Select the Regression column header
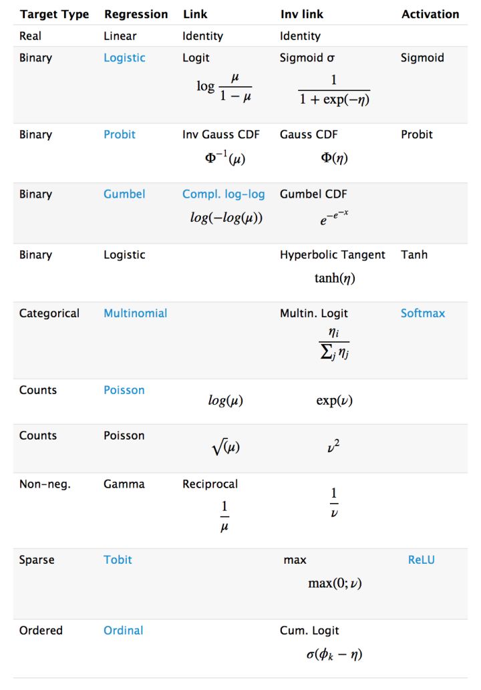The width and height of the screenshot is (481, 690). coord(136,14)
